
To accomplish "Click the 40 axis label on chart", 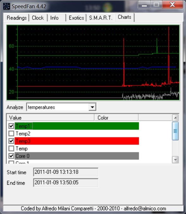I will click(x=11, y=69).
